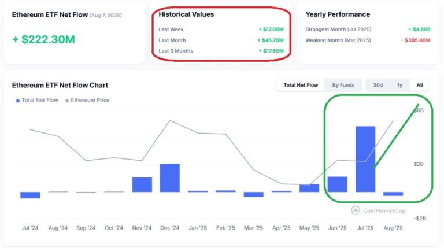Viewport: 444px width, 248px height.
Task: Switch to the By Funds tab
Action: (x=343, y=85)
